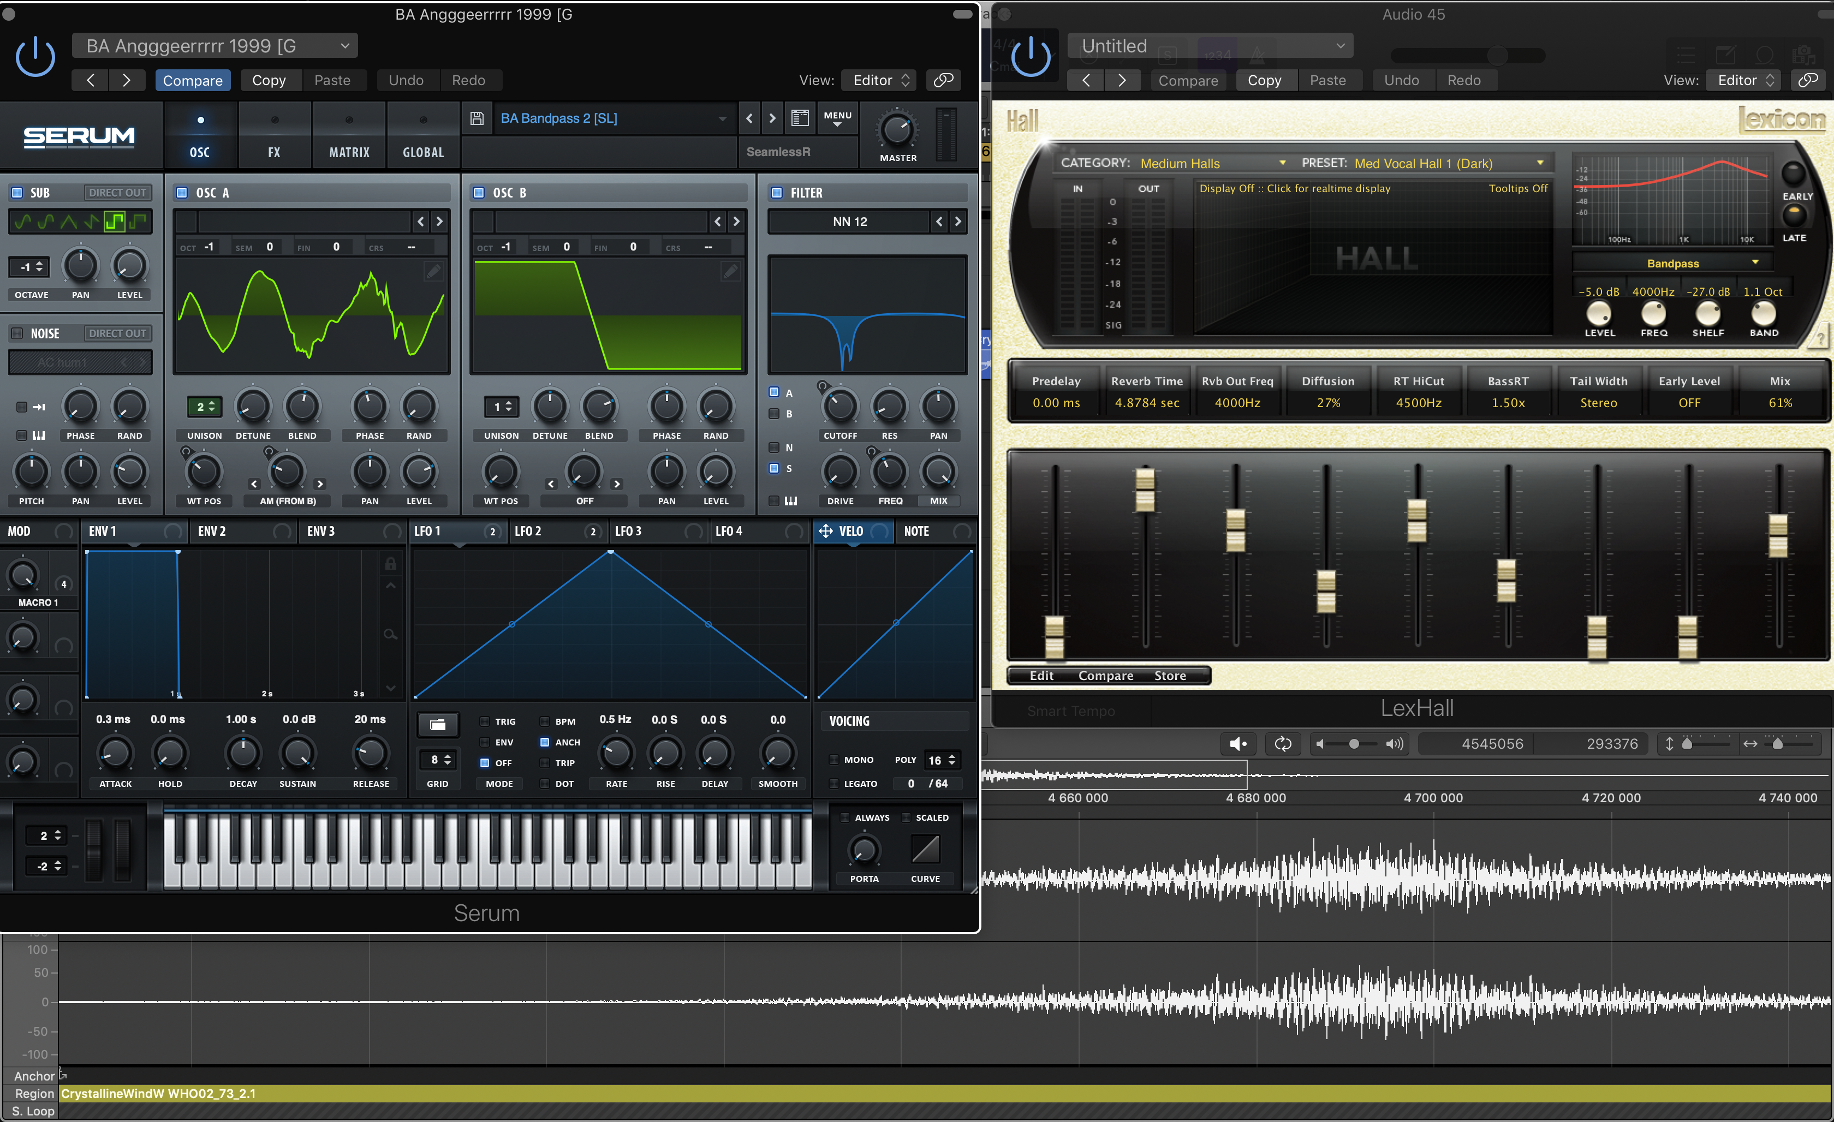
Task: Click the Serum plugin power button
Action: 35,57
